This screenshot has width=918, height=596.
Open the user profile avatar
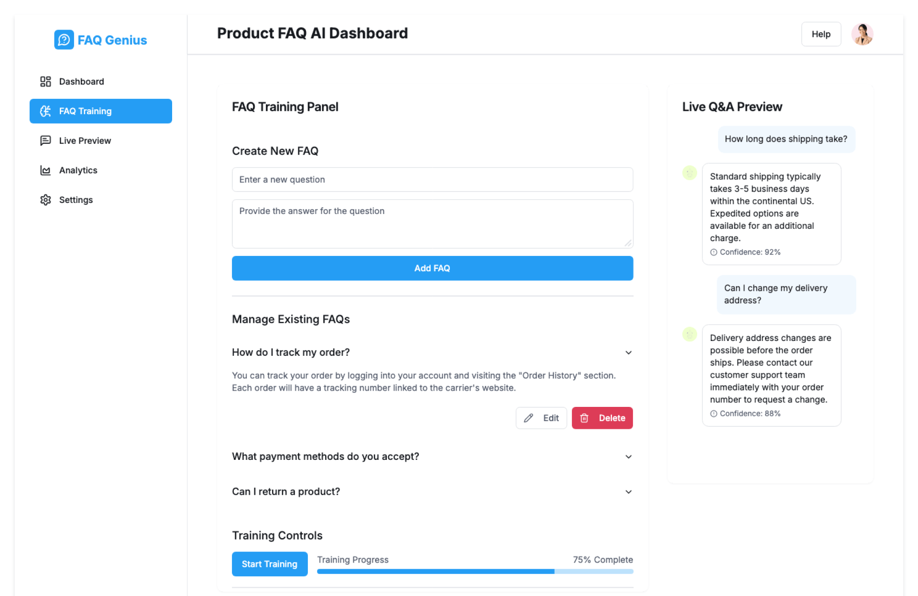862,34
